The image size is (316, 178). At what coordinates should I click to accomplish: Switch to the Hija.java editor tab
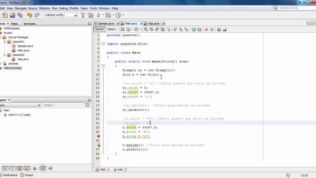point(154,24)
